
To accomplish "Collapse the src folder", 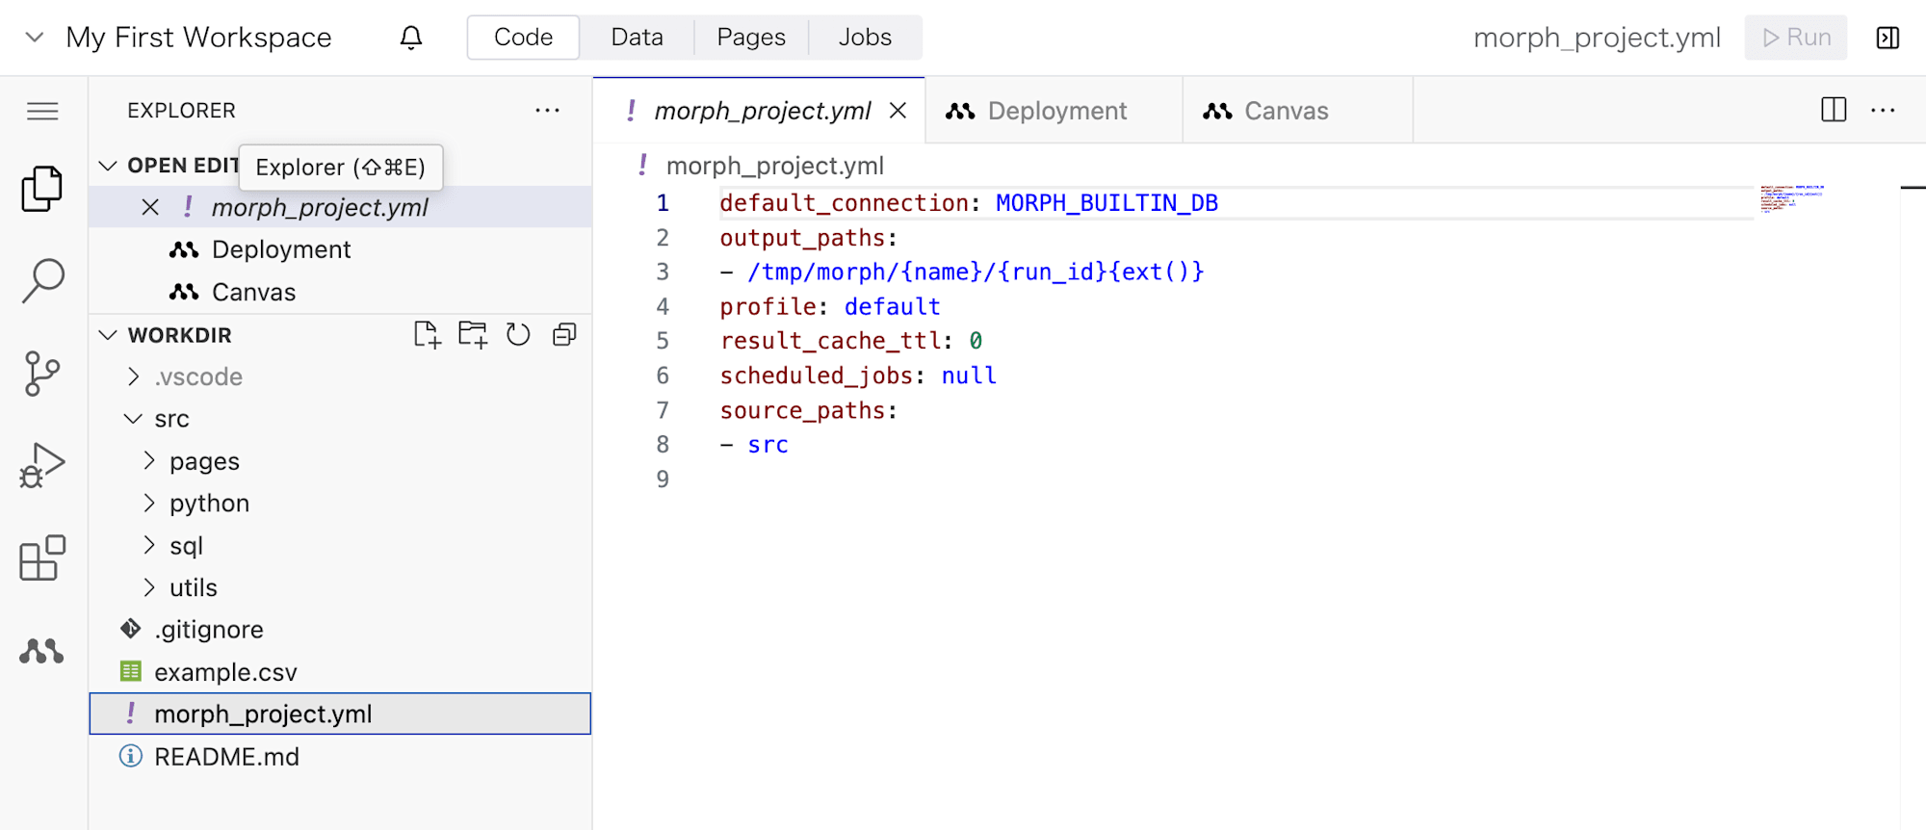I will (x=134, y=419).
